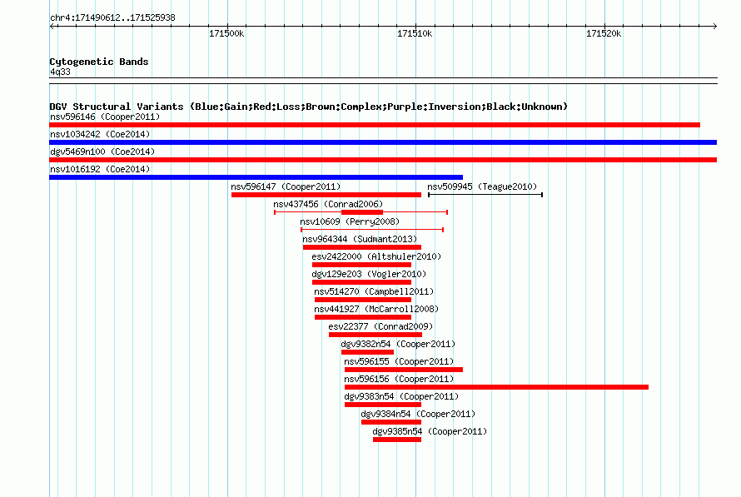
Task: Open dgv129e203 (Vogler2010) label
Action: pyautogui.click(x=369, y=274)
